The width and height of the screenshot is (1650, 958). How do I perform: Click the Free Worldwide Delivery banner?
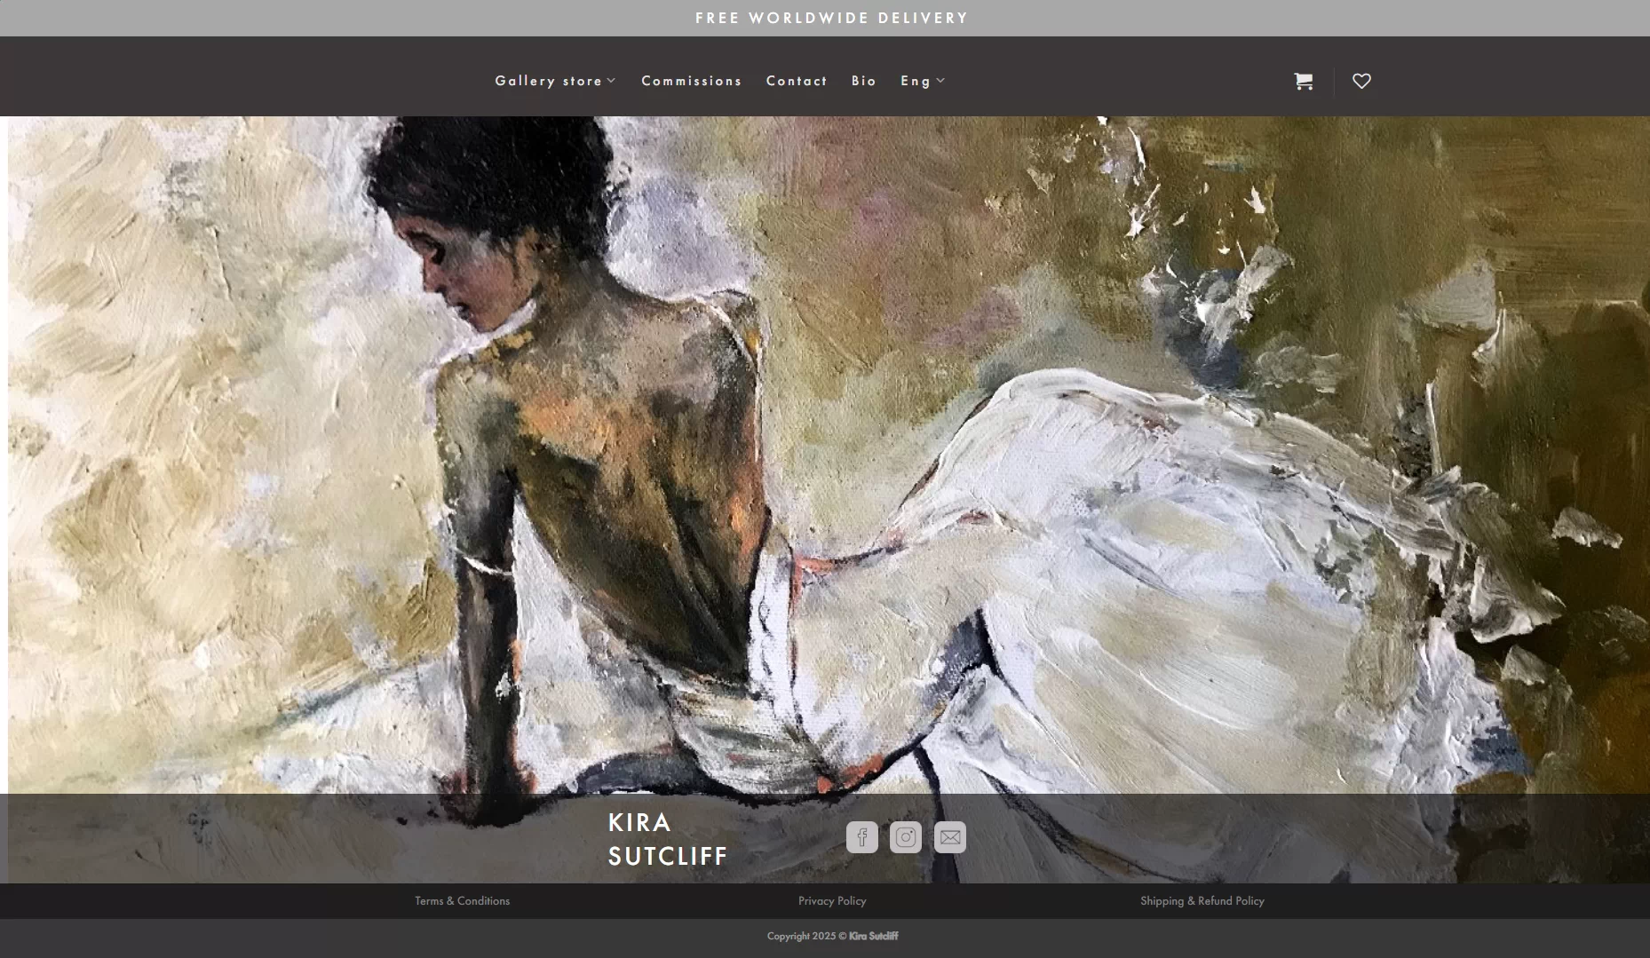coord(831,18)
